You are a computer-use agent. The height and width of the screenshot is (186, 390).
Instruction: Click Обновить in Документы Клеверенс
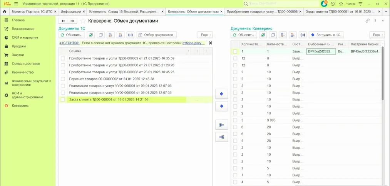coord(244,35)
